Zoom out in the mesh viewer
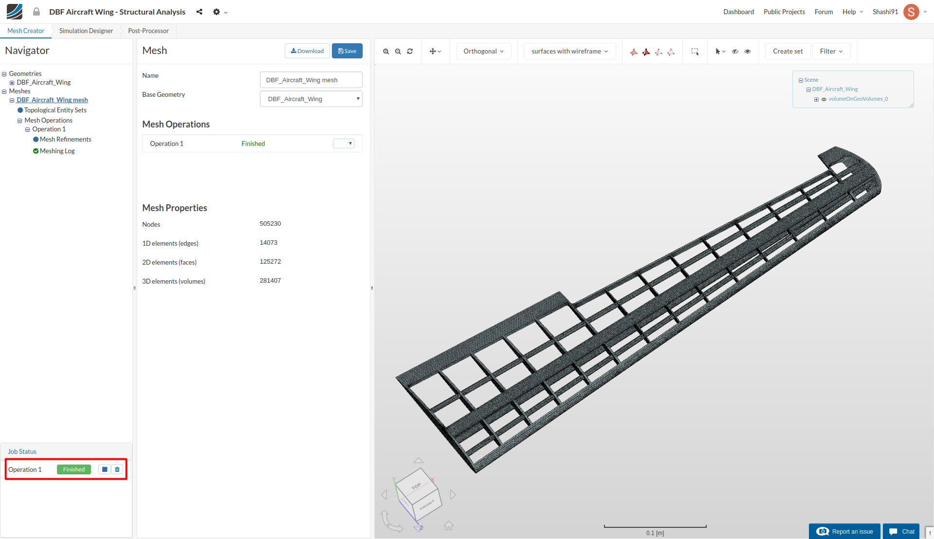This screenshot has height=539, width=934. (398, 52)
